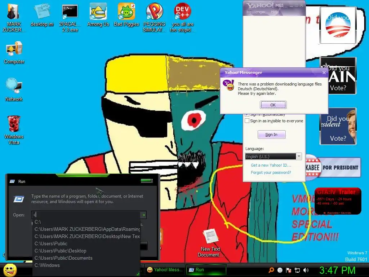Open the Among Us shortcut

(x=98, y=15)
